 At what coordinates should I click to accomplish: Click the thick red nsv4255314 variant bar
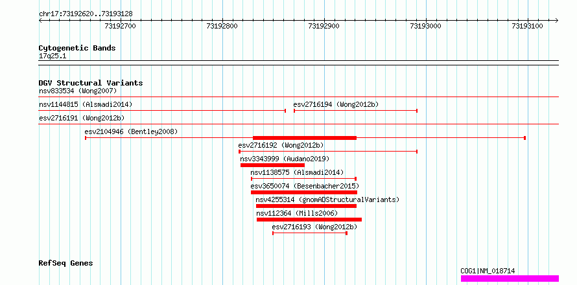[306, 206]
